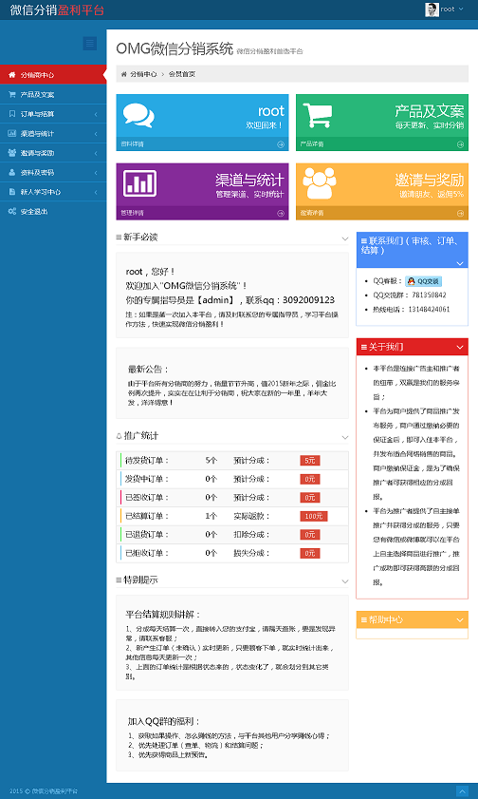
Task: Collapse the 联系我们 panel chevron
Action: (x=460, y=263)
